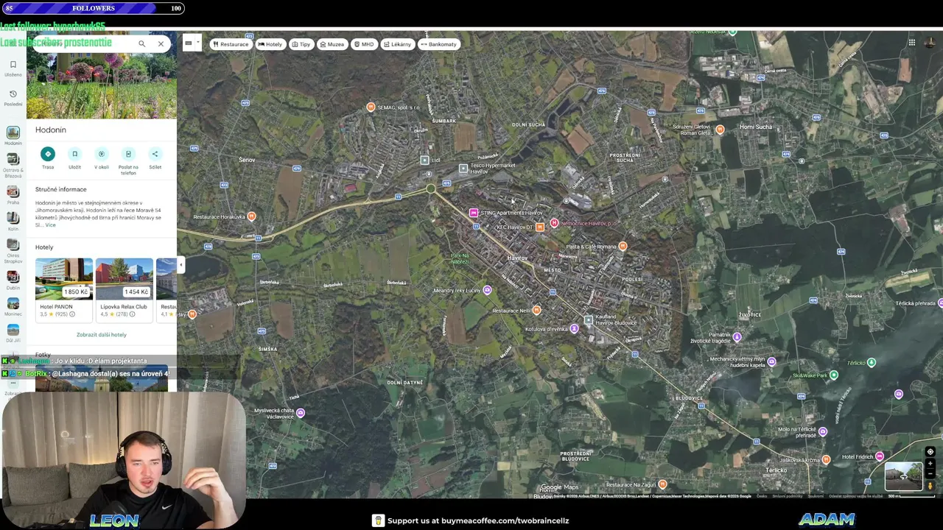Open the Google apps grid icon
Screen dimensions: 943x530
911,43
